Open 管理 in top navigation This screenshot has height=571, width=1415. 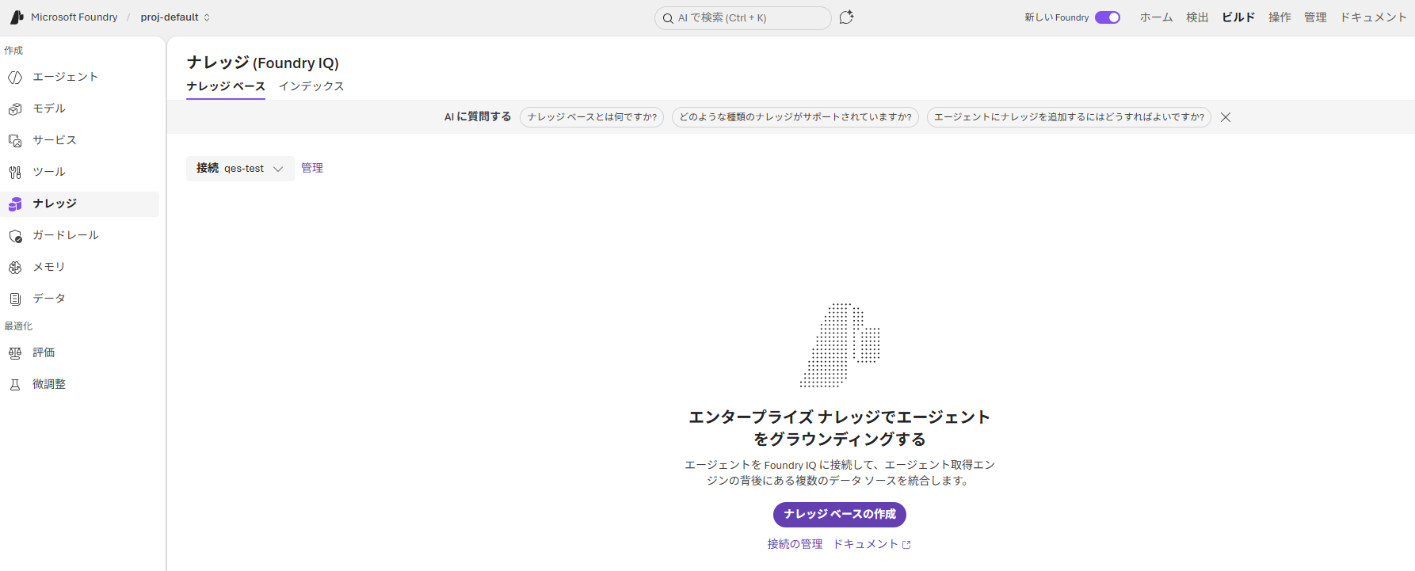point(1315,17)
